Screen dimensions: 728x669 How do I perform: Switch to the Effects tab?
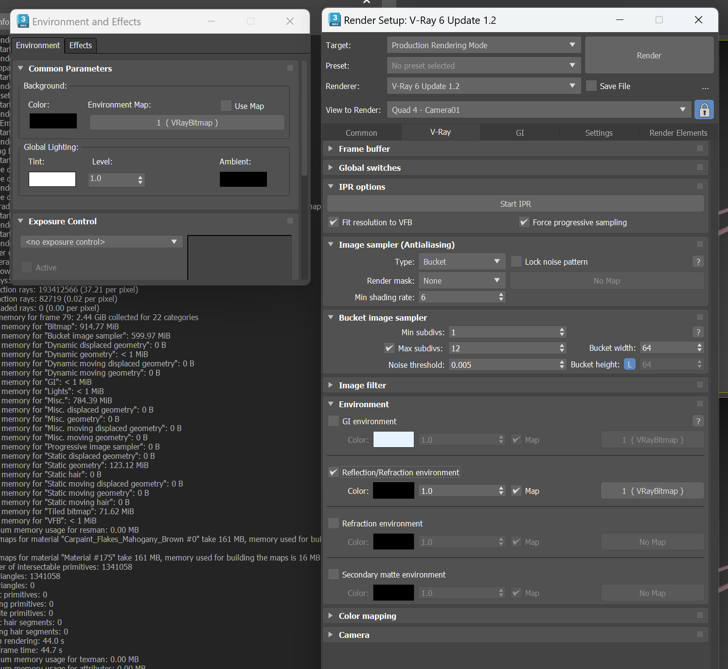point(80,45)
